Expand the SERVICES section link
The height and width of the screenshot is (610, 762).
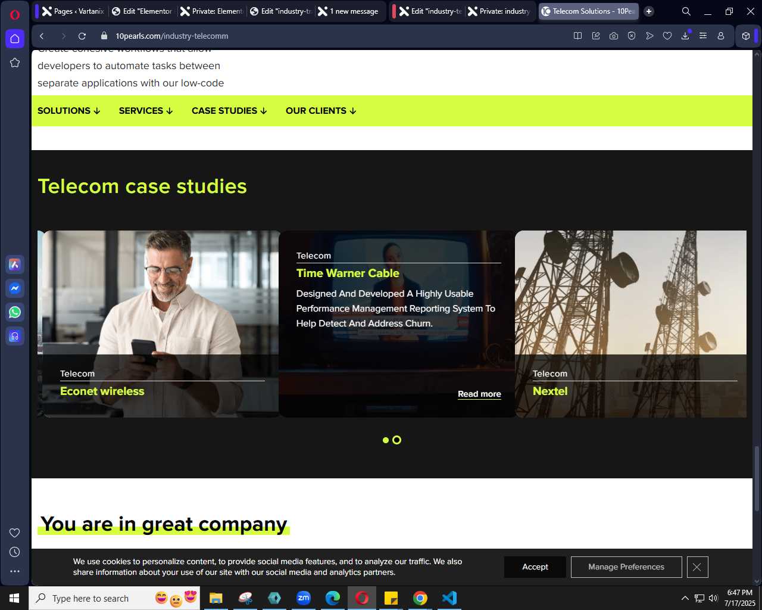[146, 111]
